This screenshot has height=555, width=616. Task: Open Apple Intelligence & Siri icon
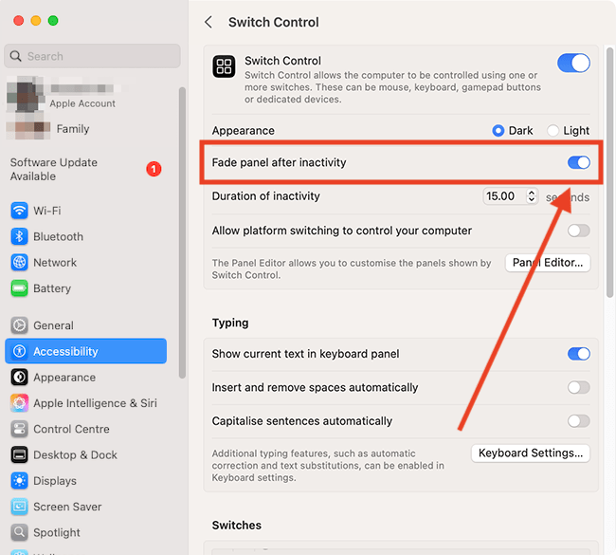19,403
